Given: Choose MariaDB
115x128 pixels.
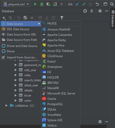Looking at the screenshot, I should coord(61,88).
